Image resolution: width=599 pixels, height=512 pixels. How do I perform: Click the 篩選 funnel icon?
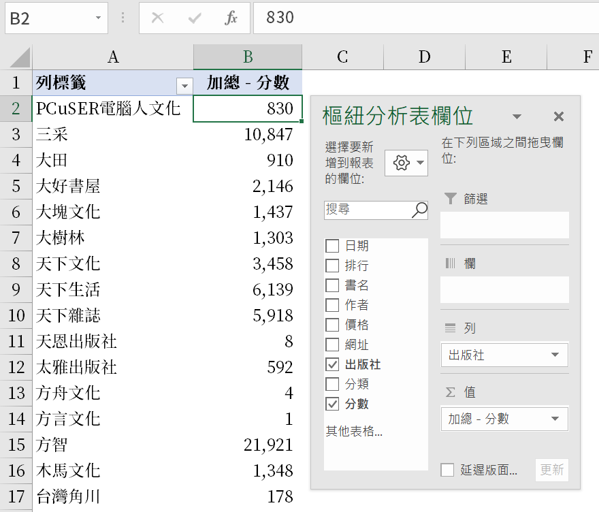coord(451,199)
